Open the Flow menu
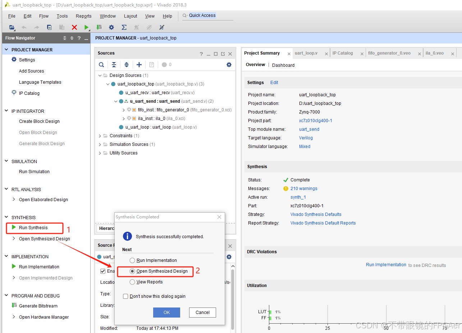This screenshot has width=462, height=333. (x=44, y=16)
